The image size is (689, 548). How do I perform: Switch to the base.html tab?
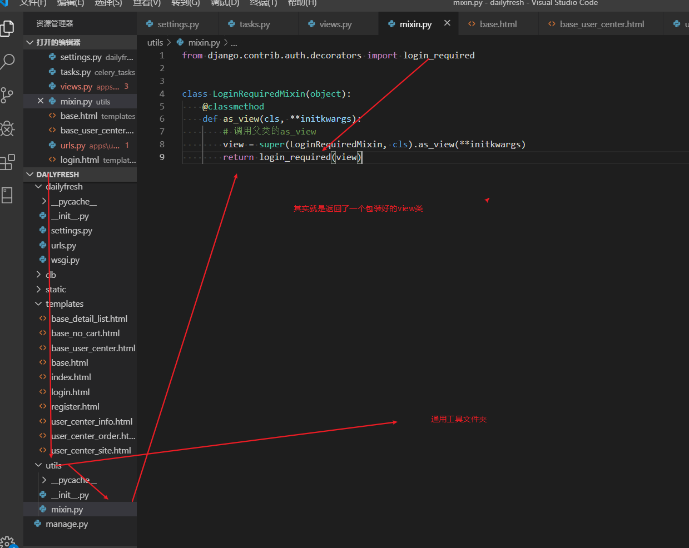(x=498, y=24)
